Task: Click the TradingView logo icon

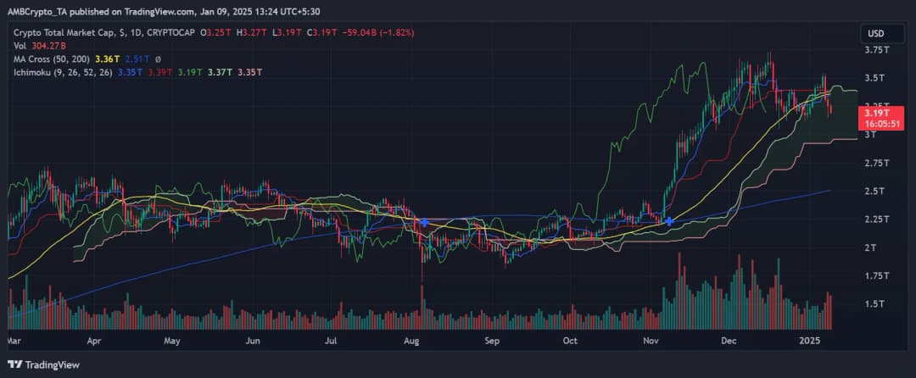Action: 14,364
